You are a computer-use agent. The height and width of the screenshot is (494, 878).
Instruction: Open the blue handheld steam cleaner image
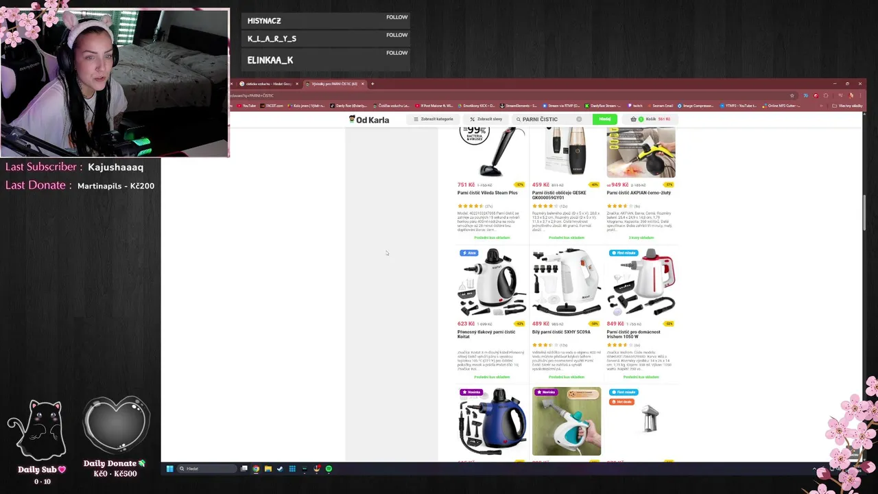coord(492,421)
